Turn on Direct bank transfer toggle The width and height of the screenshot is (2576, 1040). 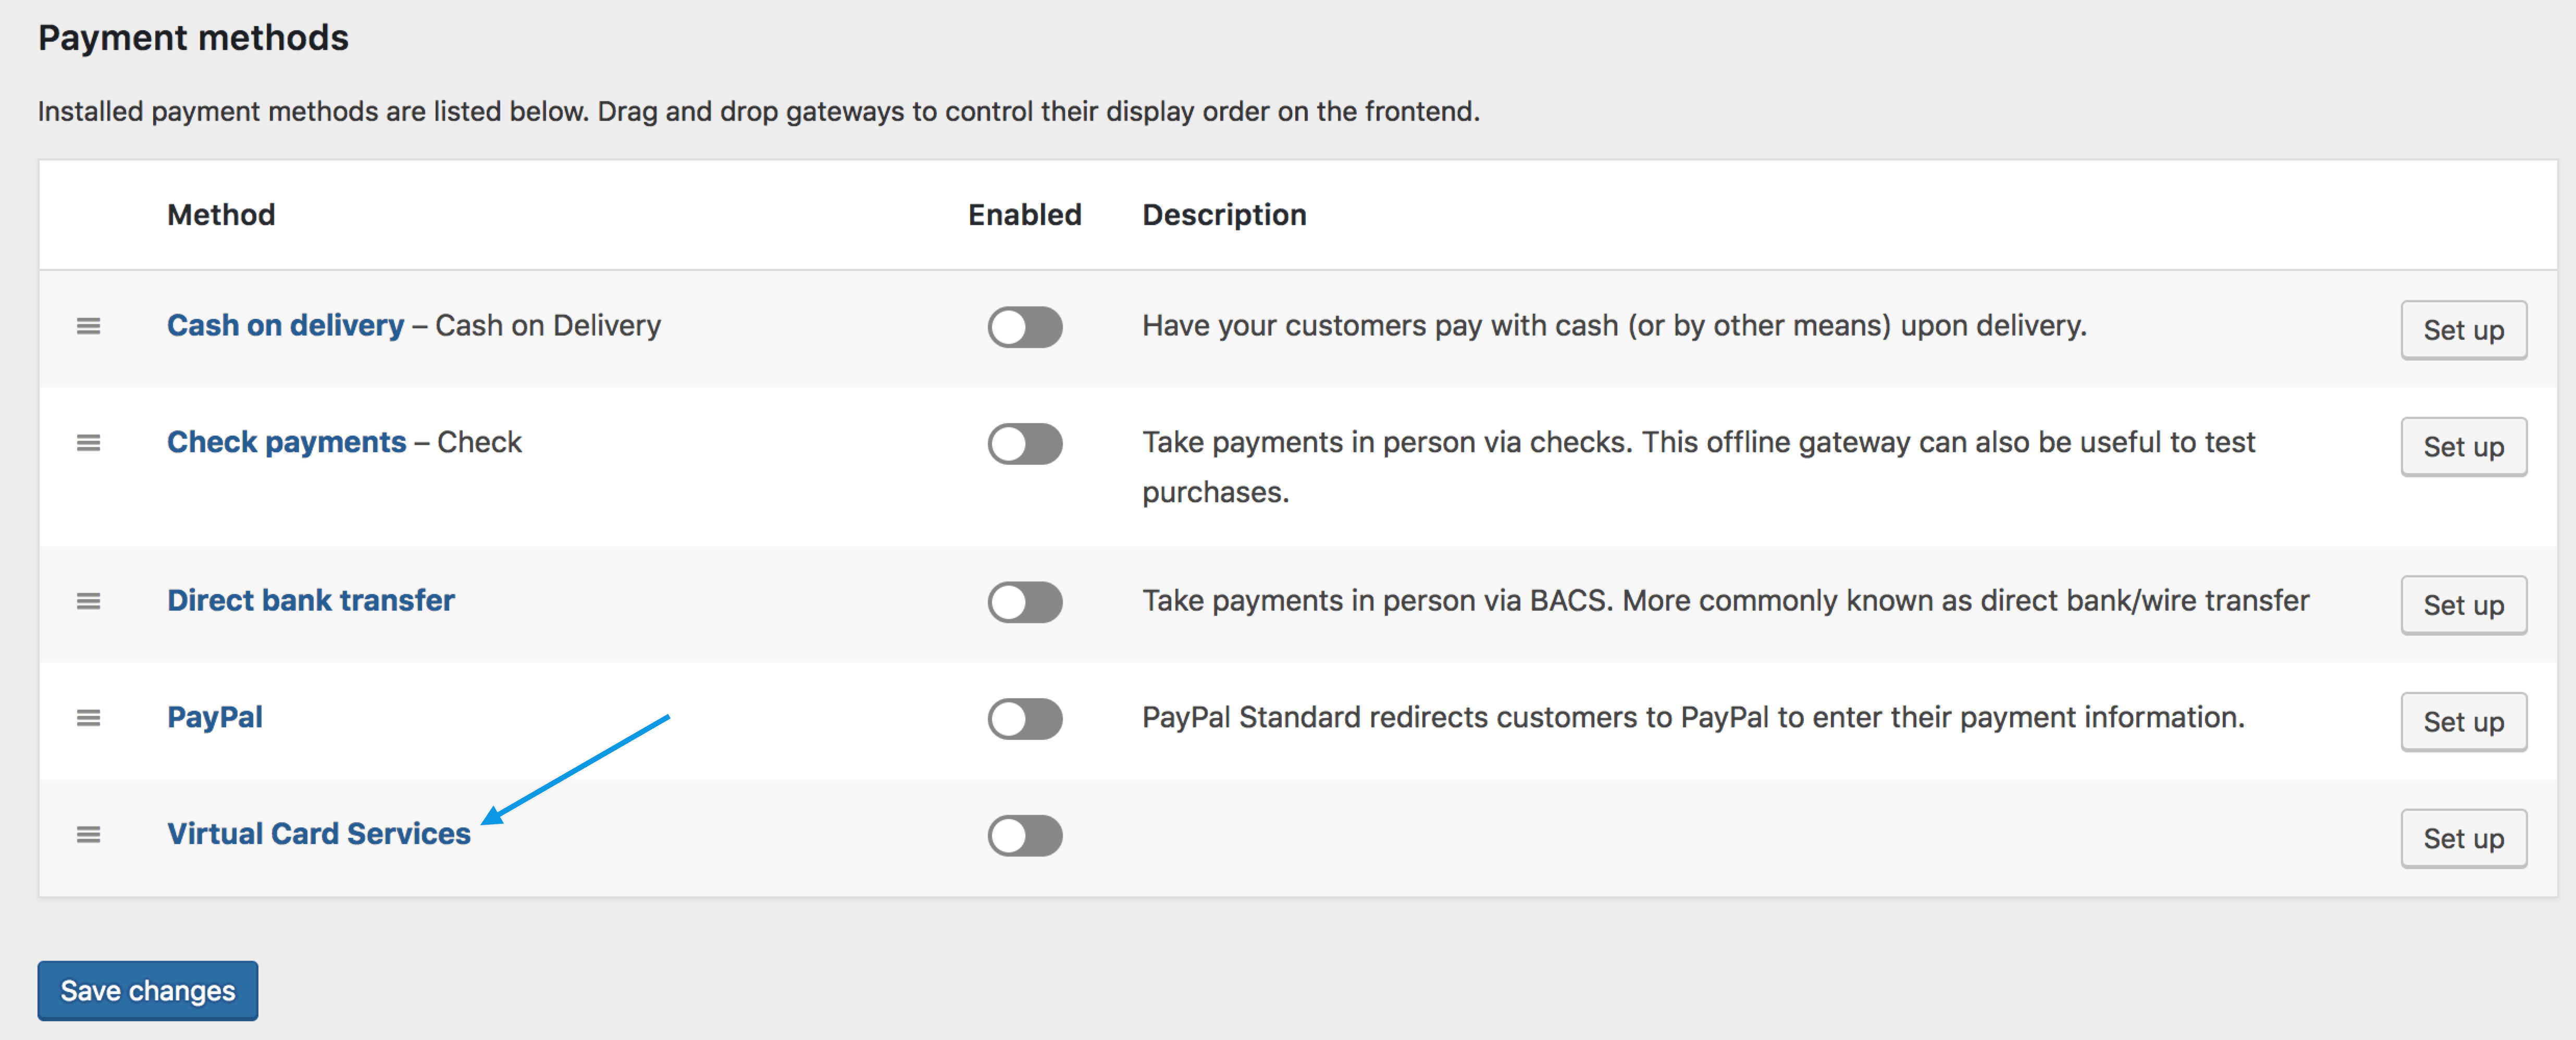click(1025, 602)
